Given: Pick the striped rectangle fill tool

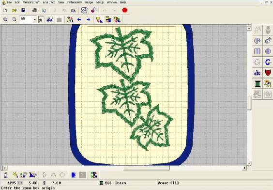Looking at the screenshot, I should pyautogui.click(x=257, y=51).
